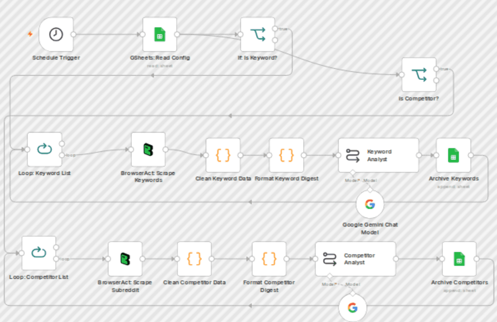Image resolution: width=497 pixels, height=322 pixels.
Task: Click the "Loop: Keyword List" label
Action: pyautogui.click(x=44, y=173)
